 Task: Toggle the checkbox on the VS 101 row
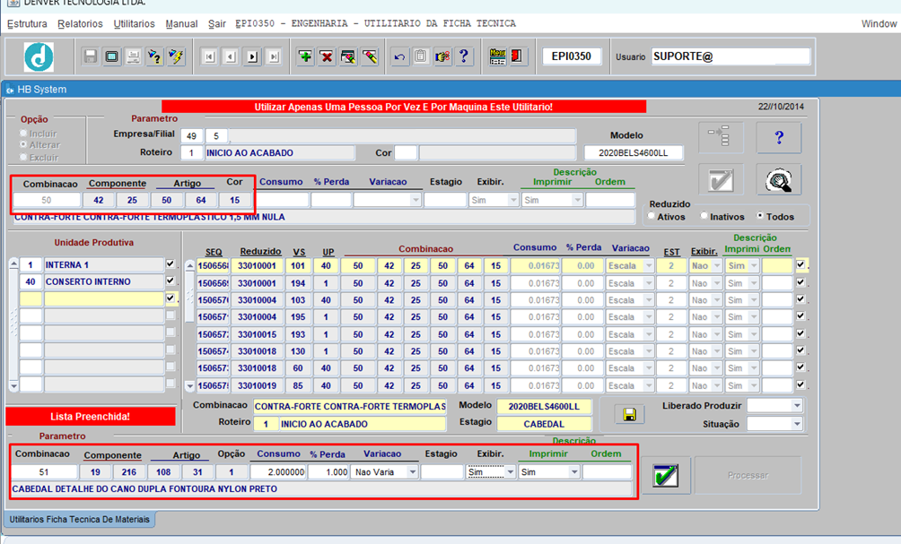point(800,264)
